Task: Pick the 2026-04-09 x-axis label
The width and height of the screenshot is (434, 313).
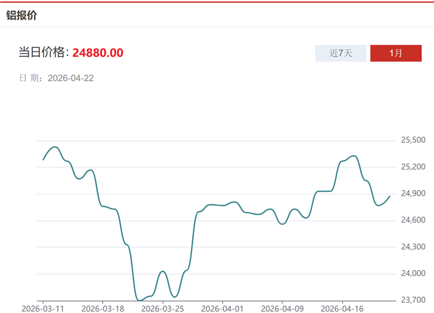Action: [282, 308]
